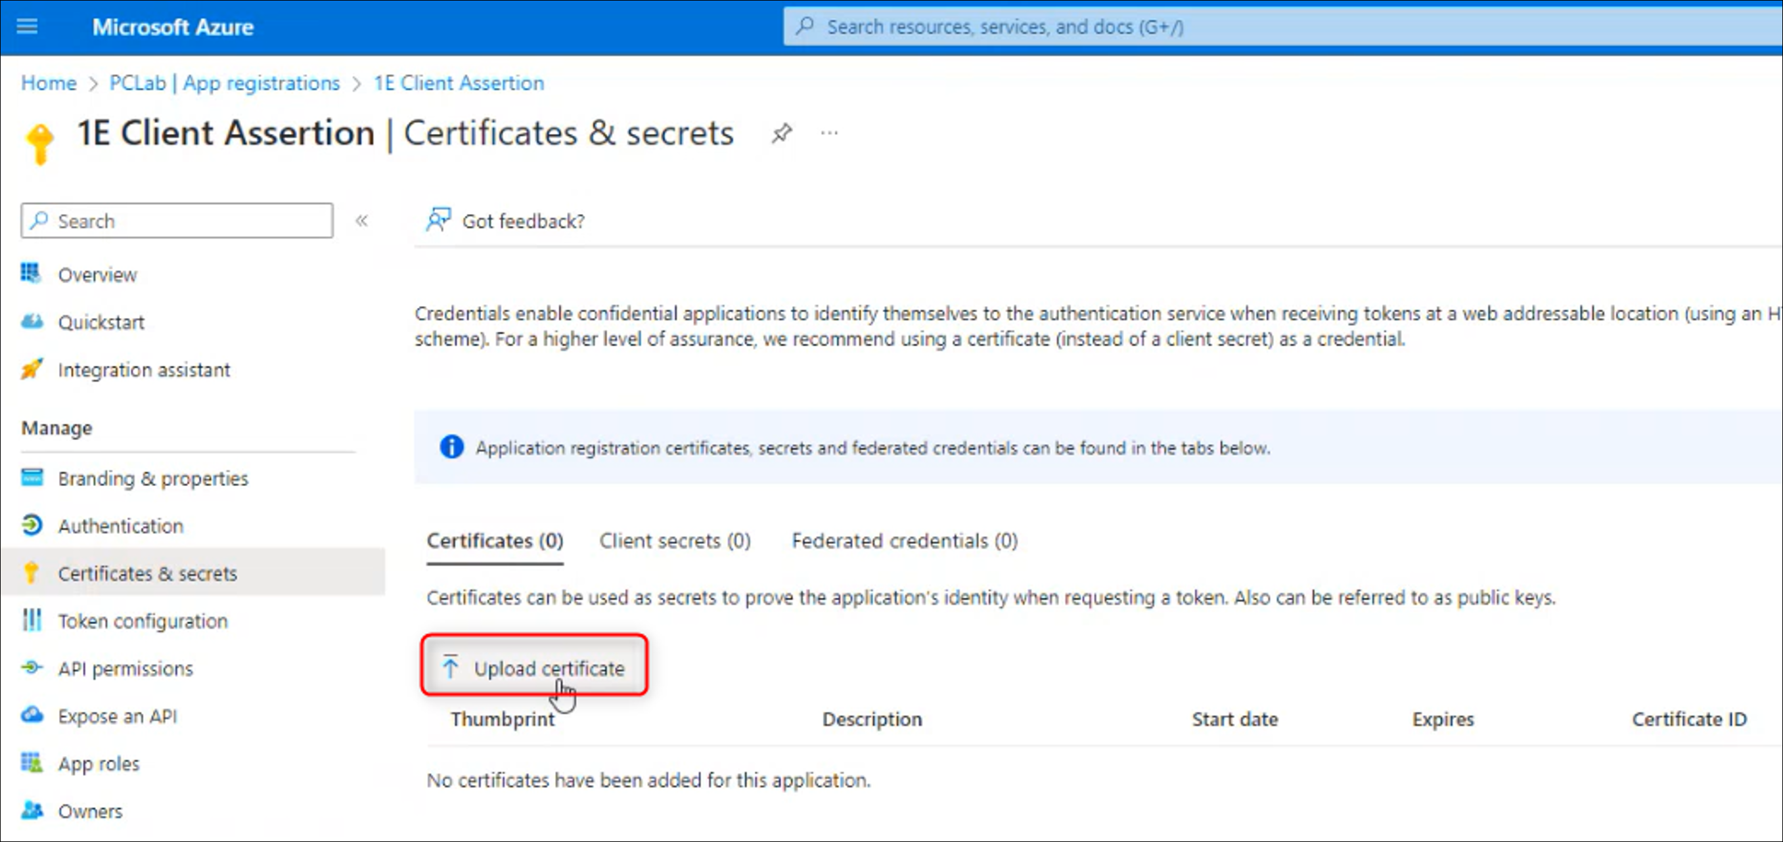1783x842 pixels.
Task: Switch to the Client secrets tab
Action: pos(674,541)
